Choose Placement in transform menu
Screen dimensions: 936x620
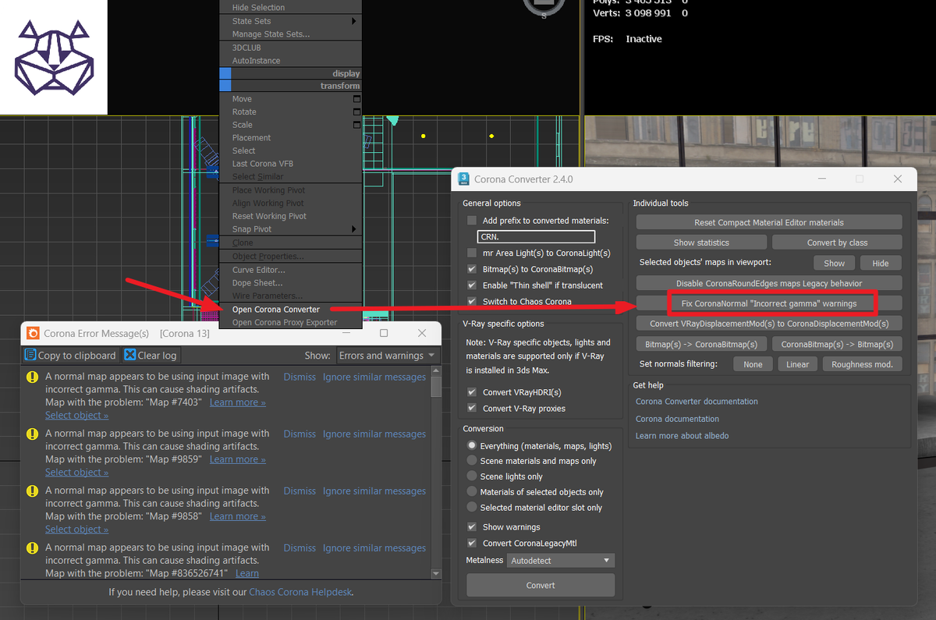point(251,138)
